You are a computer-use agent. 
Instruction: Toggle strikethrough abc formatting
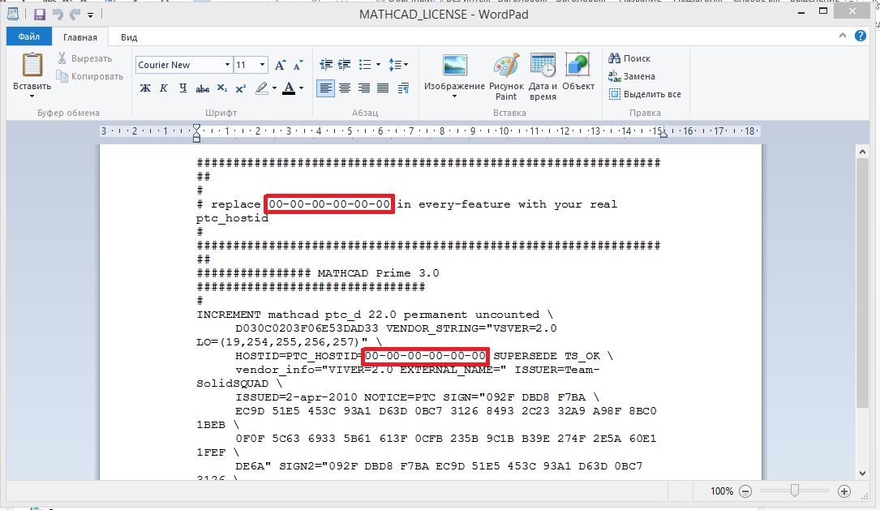tap(203, 88)
